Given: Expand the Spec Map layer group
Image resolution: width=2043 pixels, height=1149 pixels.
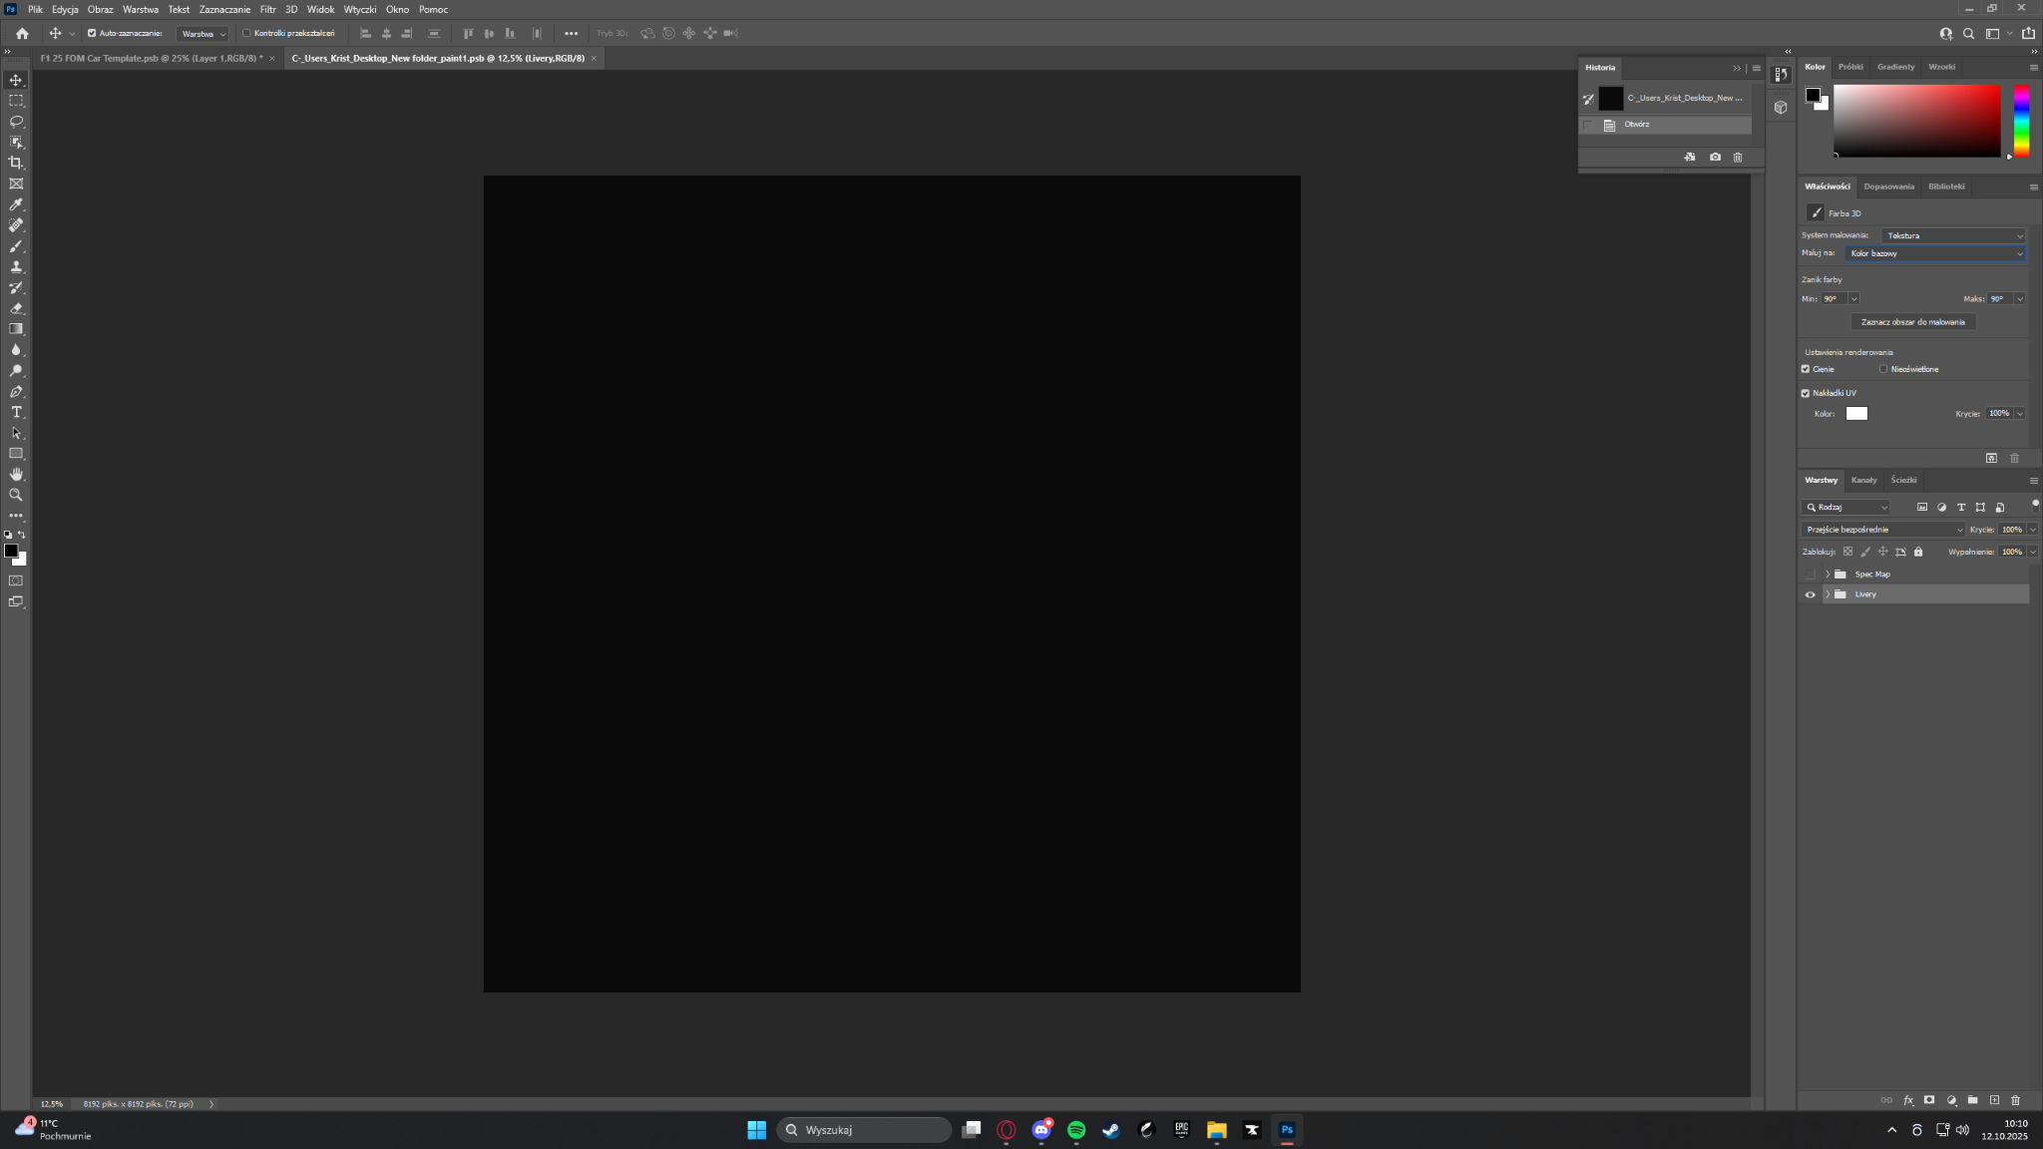Looking at the screenshot, I should tap(1828, 574).
